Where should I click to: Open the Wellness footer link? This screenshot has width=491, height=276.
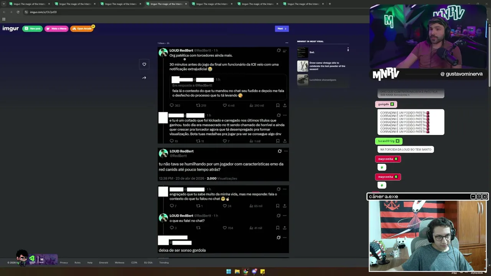pos(119,263)
